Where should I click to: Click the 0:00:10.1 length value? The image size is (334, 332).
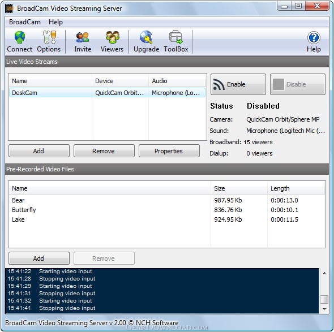pyautogui.click(x=284, y=210)
